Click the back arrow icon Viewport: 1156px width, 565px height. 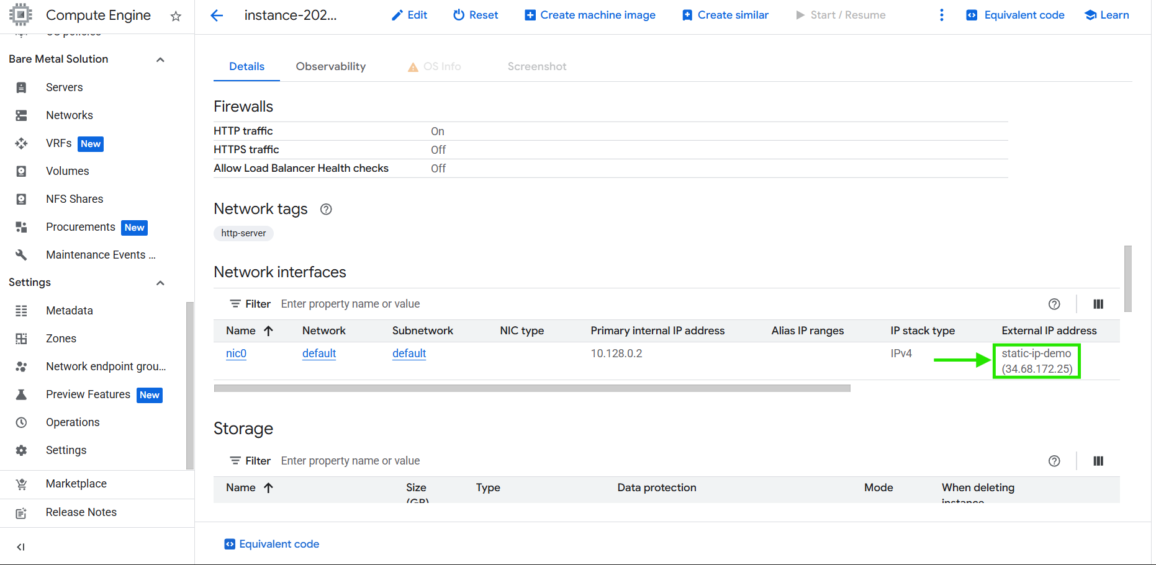point(217,16)
